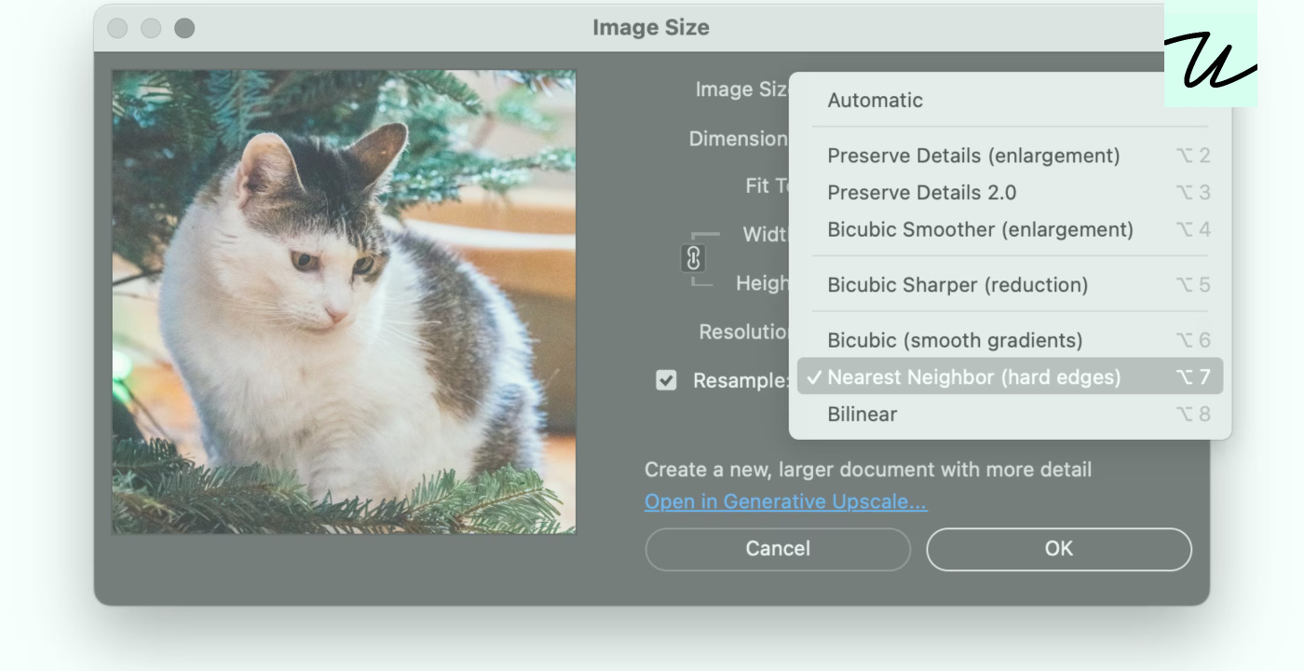1304x671 pixels.
Task: Uncheck the Resample checkbox
Action: pos(666,380)
